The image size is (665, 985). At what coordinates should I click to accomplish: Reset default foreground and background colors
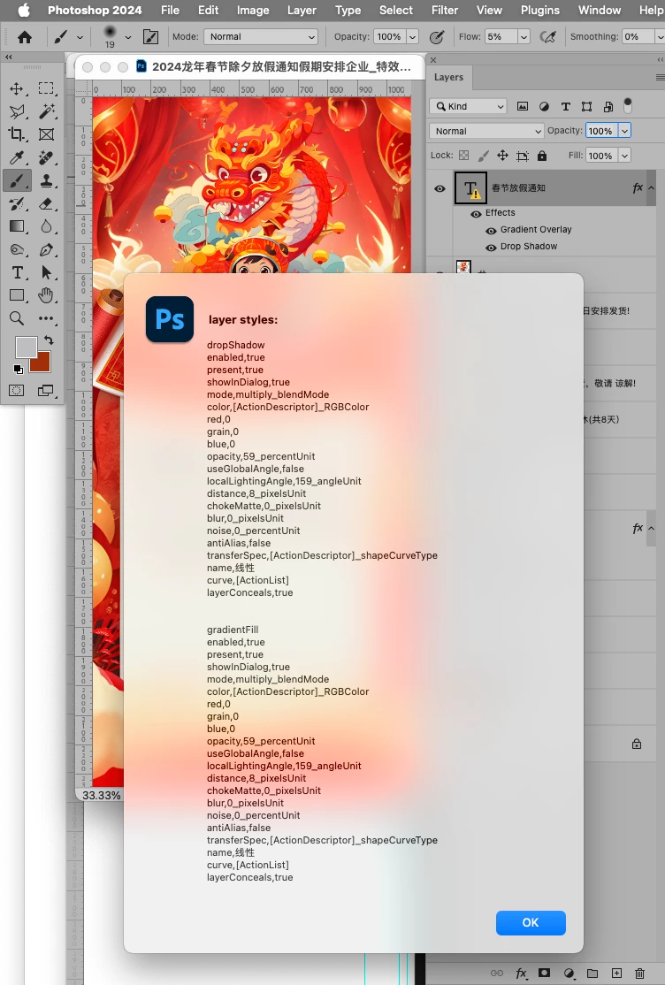click(19, 370)
